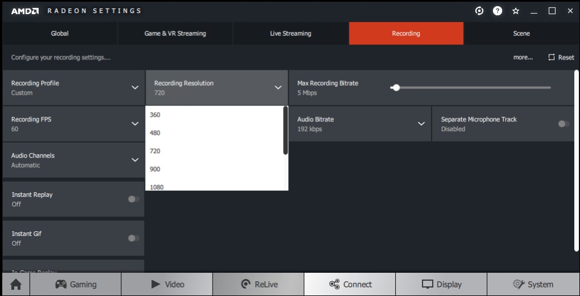
Task: Choose 1080 resolution option
Action: (x=214, y=186)
